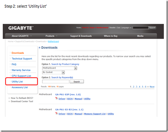Viewport: 168px width, 132px height.
Task: Click the header Search button
Action: pyautogui.click(x=152, y=28)
